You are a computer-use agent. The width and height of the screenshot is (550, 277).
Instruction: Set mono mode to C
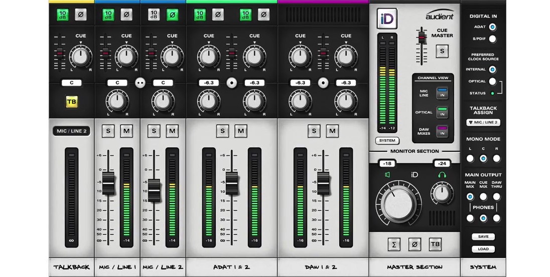[483, 158]
